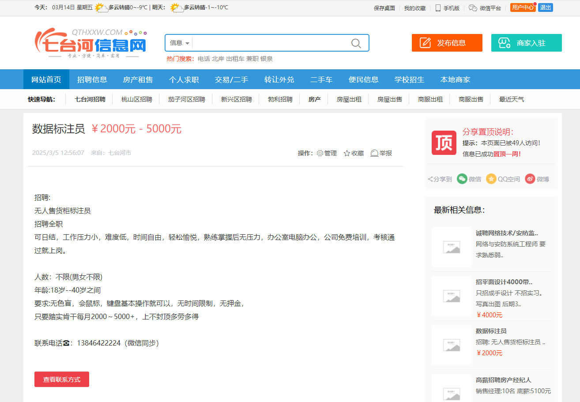580x402 pixels.
Task: Click the red 顶 pin icon
Action: (x=444, y=143)
